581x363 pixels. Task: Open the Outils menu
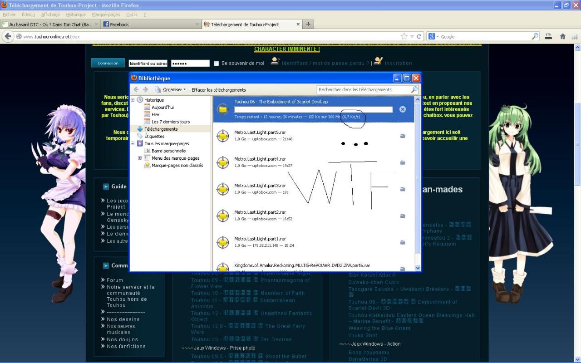[132, 15]
